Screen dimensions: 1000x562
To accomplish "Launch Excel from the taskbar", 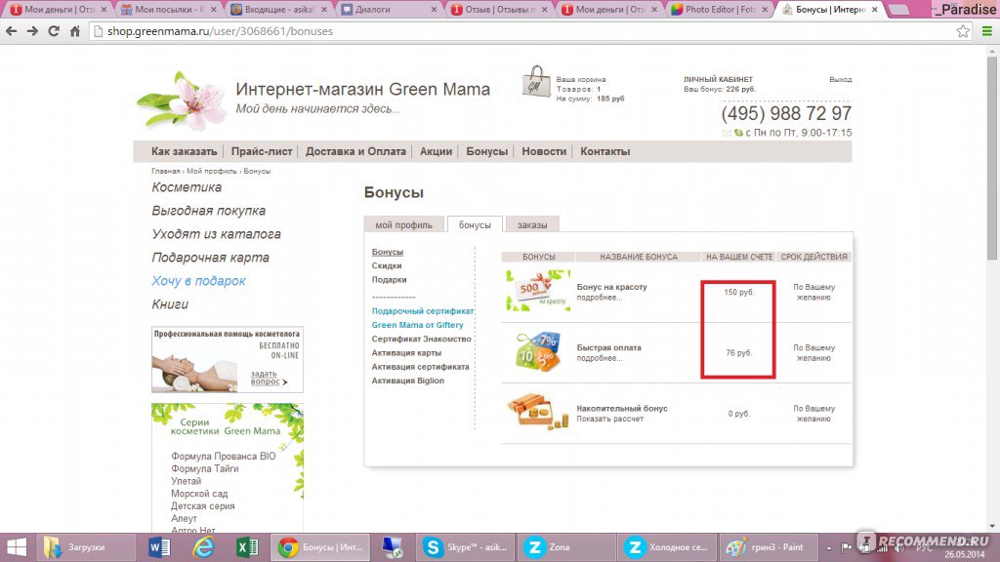I will tap(247, 547).
